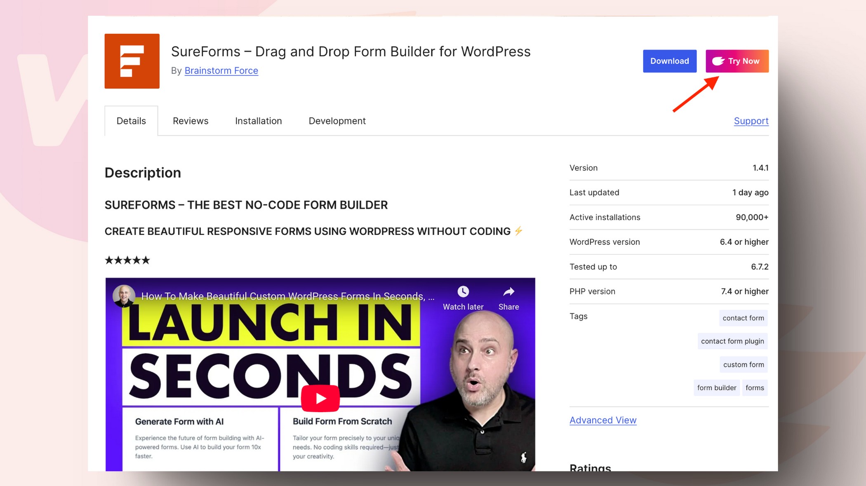This screenshot has width=866, height=486.
Task: Click the SureForms plugin icon
Action: click(133, 61)
